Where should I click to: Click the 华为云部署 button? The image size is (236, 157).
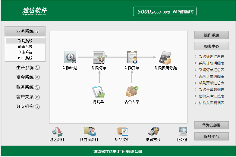[212, 125]
